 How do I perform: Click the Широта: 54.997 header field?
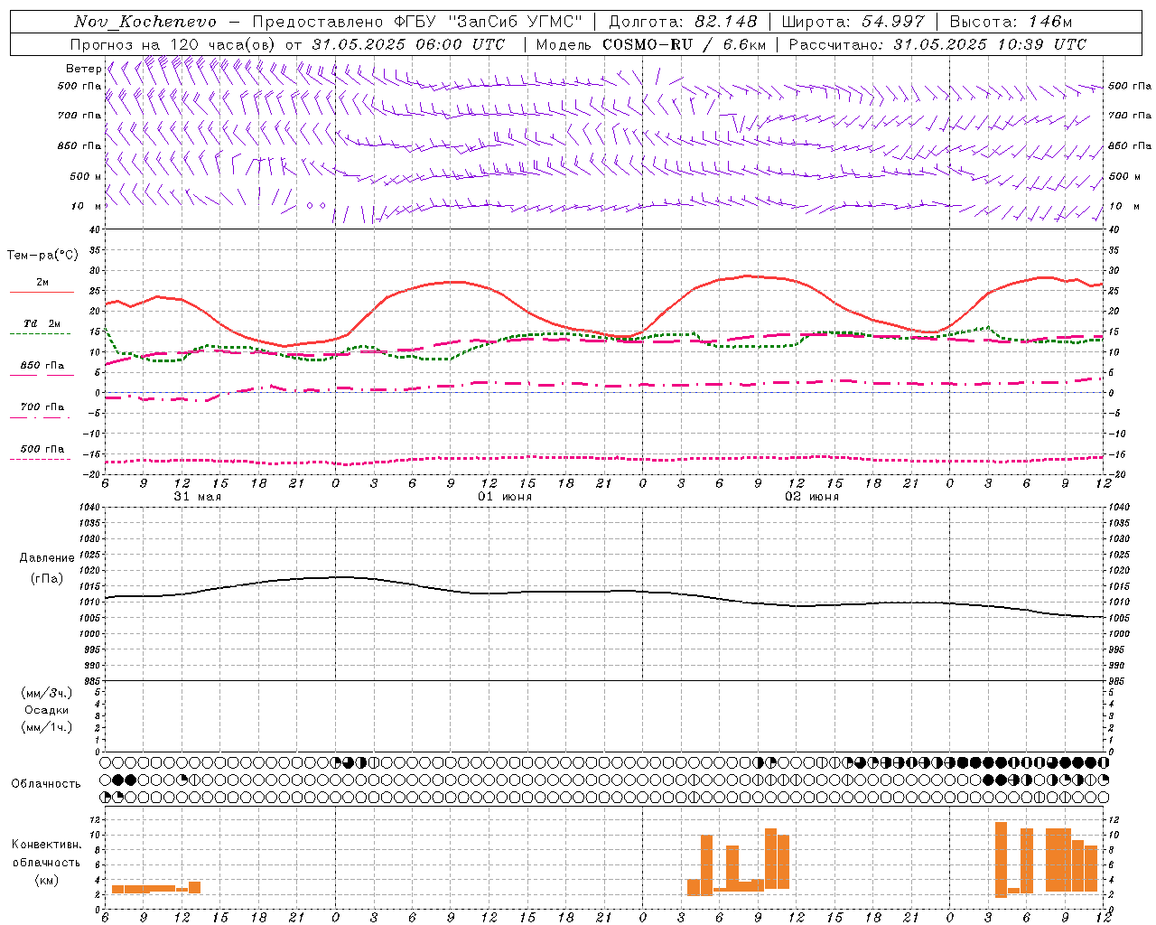[853, 22]
